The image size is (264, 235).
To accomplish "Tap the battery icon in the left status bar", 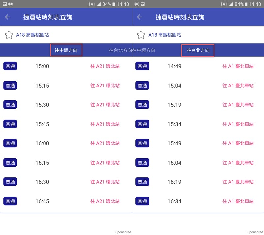I will tap(114, 4).
